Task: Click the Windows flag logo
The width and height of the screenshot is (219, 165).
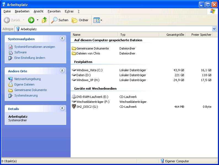Action: click(212, 11)
